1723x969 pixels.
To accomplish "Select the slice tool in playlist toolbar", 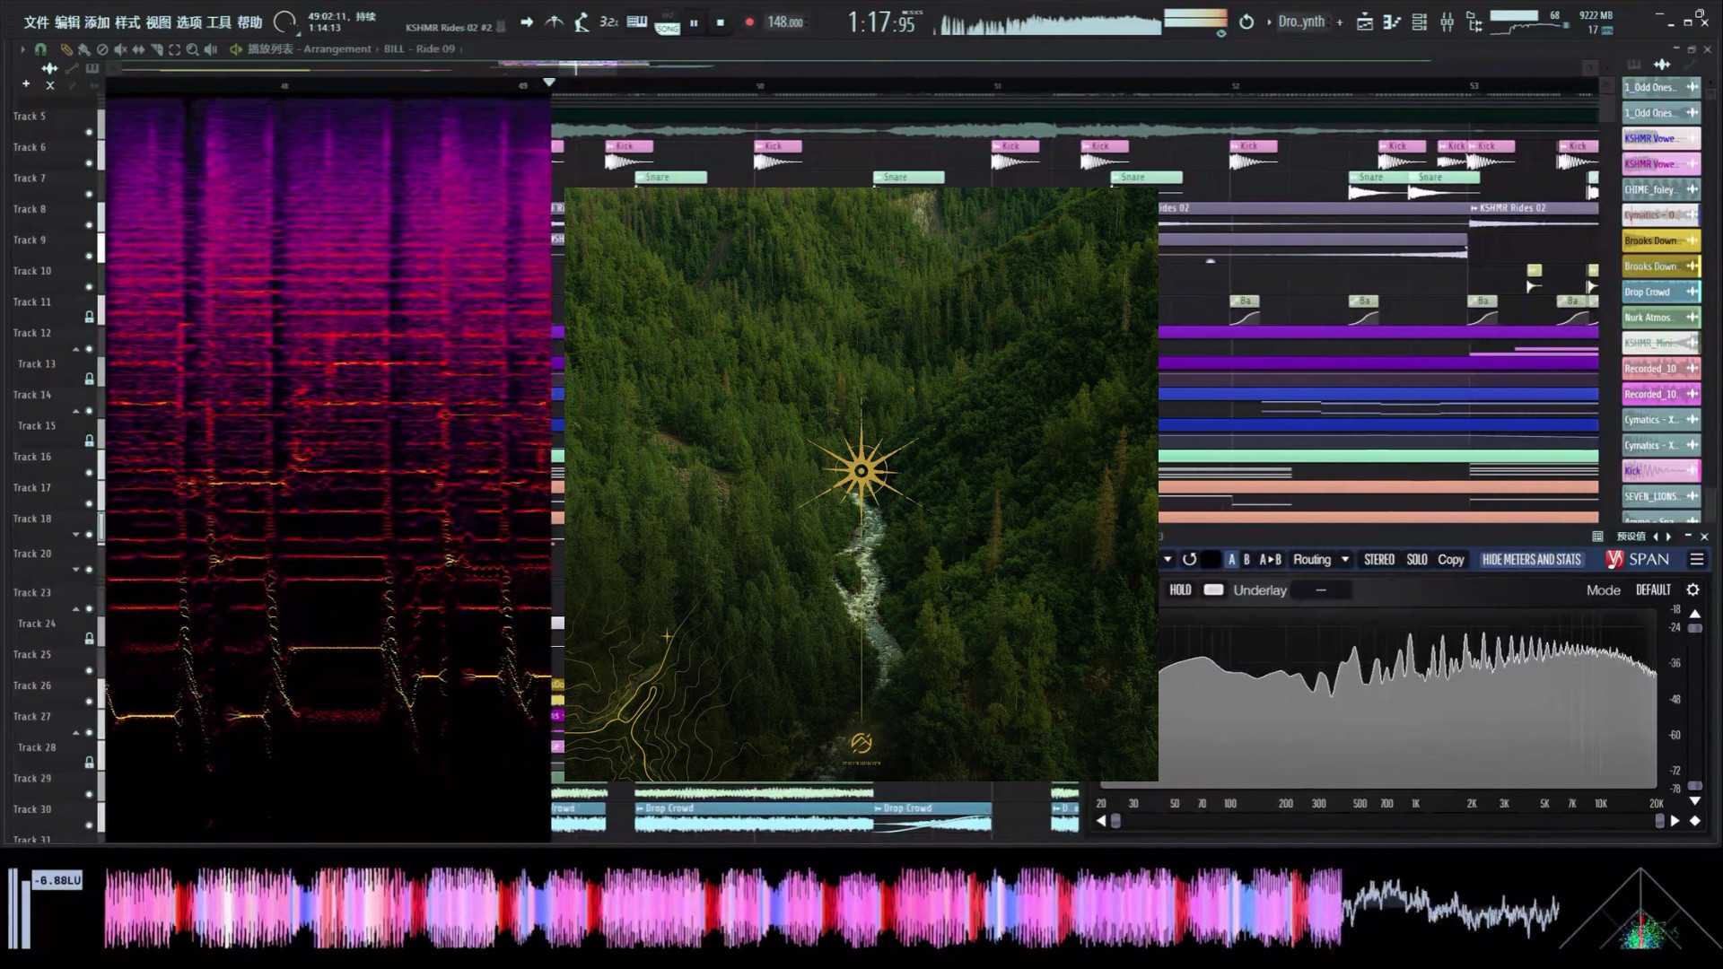I will coord(156,49).
